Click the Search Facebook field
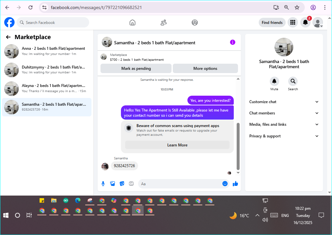This screenshot has width=332, height=235. point(53,22)
